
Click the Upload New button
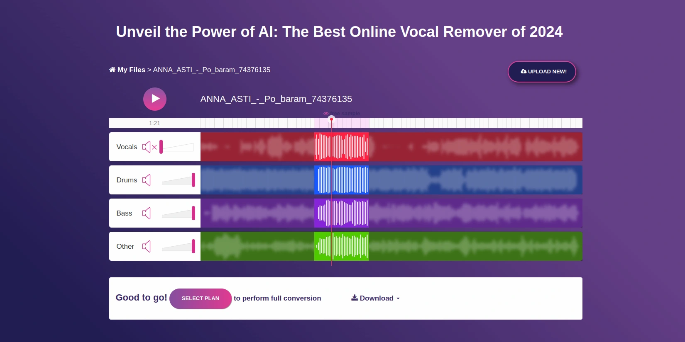[542, 72]
